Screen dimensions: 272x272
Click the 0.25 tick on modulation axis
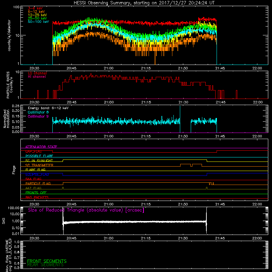point(16,106)
